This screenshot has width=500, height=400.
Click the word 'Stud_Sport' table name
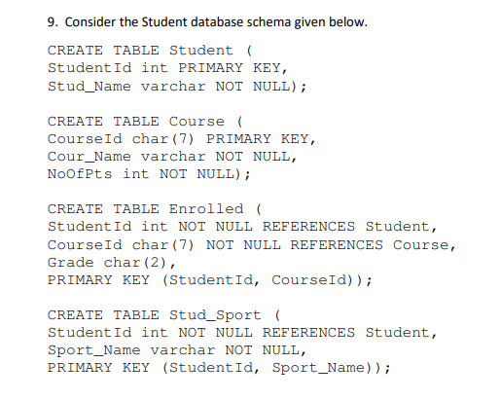pos(215,315)
